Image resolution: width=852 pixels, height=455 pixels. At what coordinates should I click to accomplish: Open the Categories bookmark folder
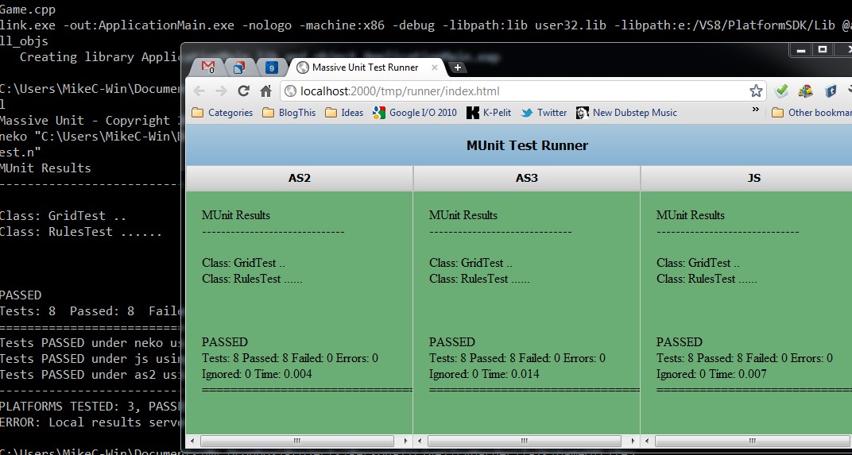(223, 113)
